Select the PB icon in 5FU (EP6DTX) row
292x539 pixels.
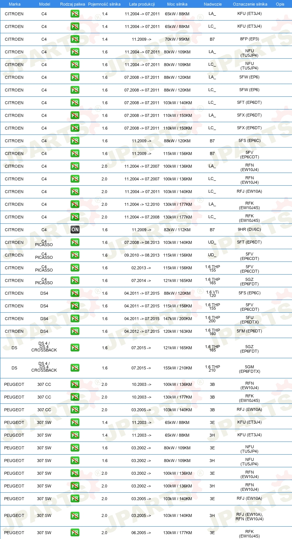[75, 319]
